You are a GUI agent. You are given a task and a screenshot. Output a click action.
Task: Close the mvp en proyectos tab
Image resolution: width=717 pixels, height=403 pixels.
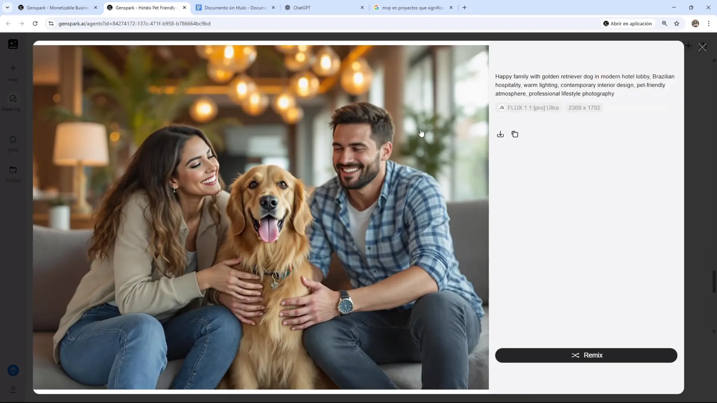[x=451, y=8]
